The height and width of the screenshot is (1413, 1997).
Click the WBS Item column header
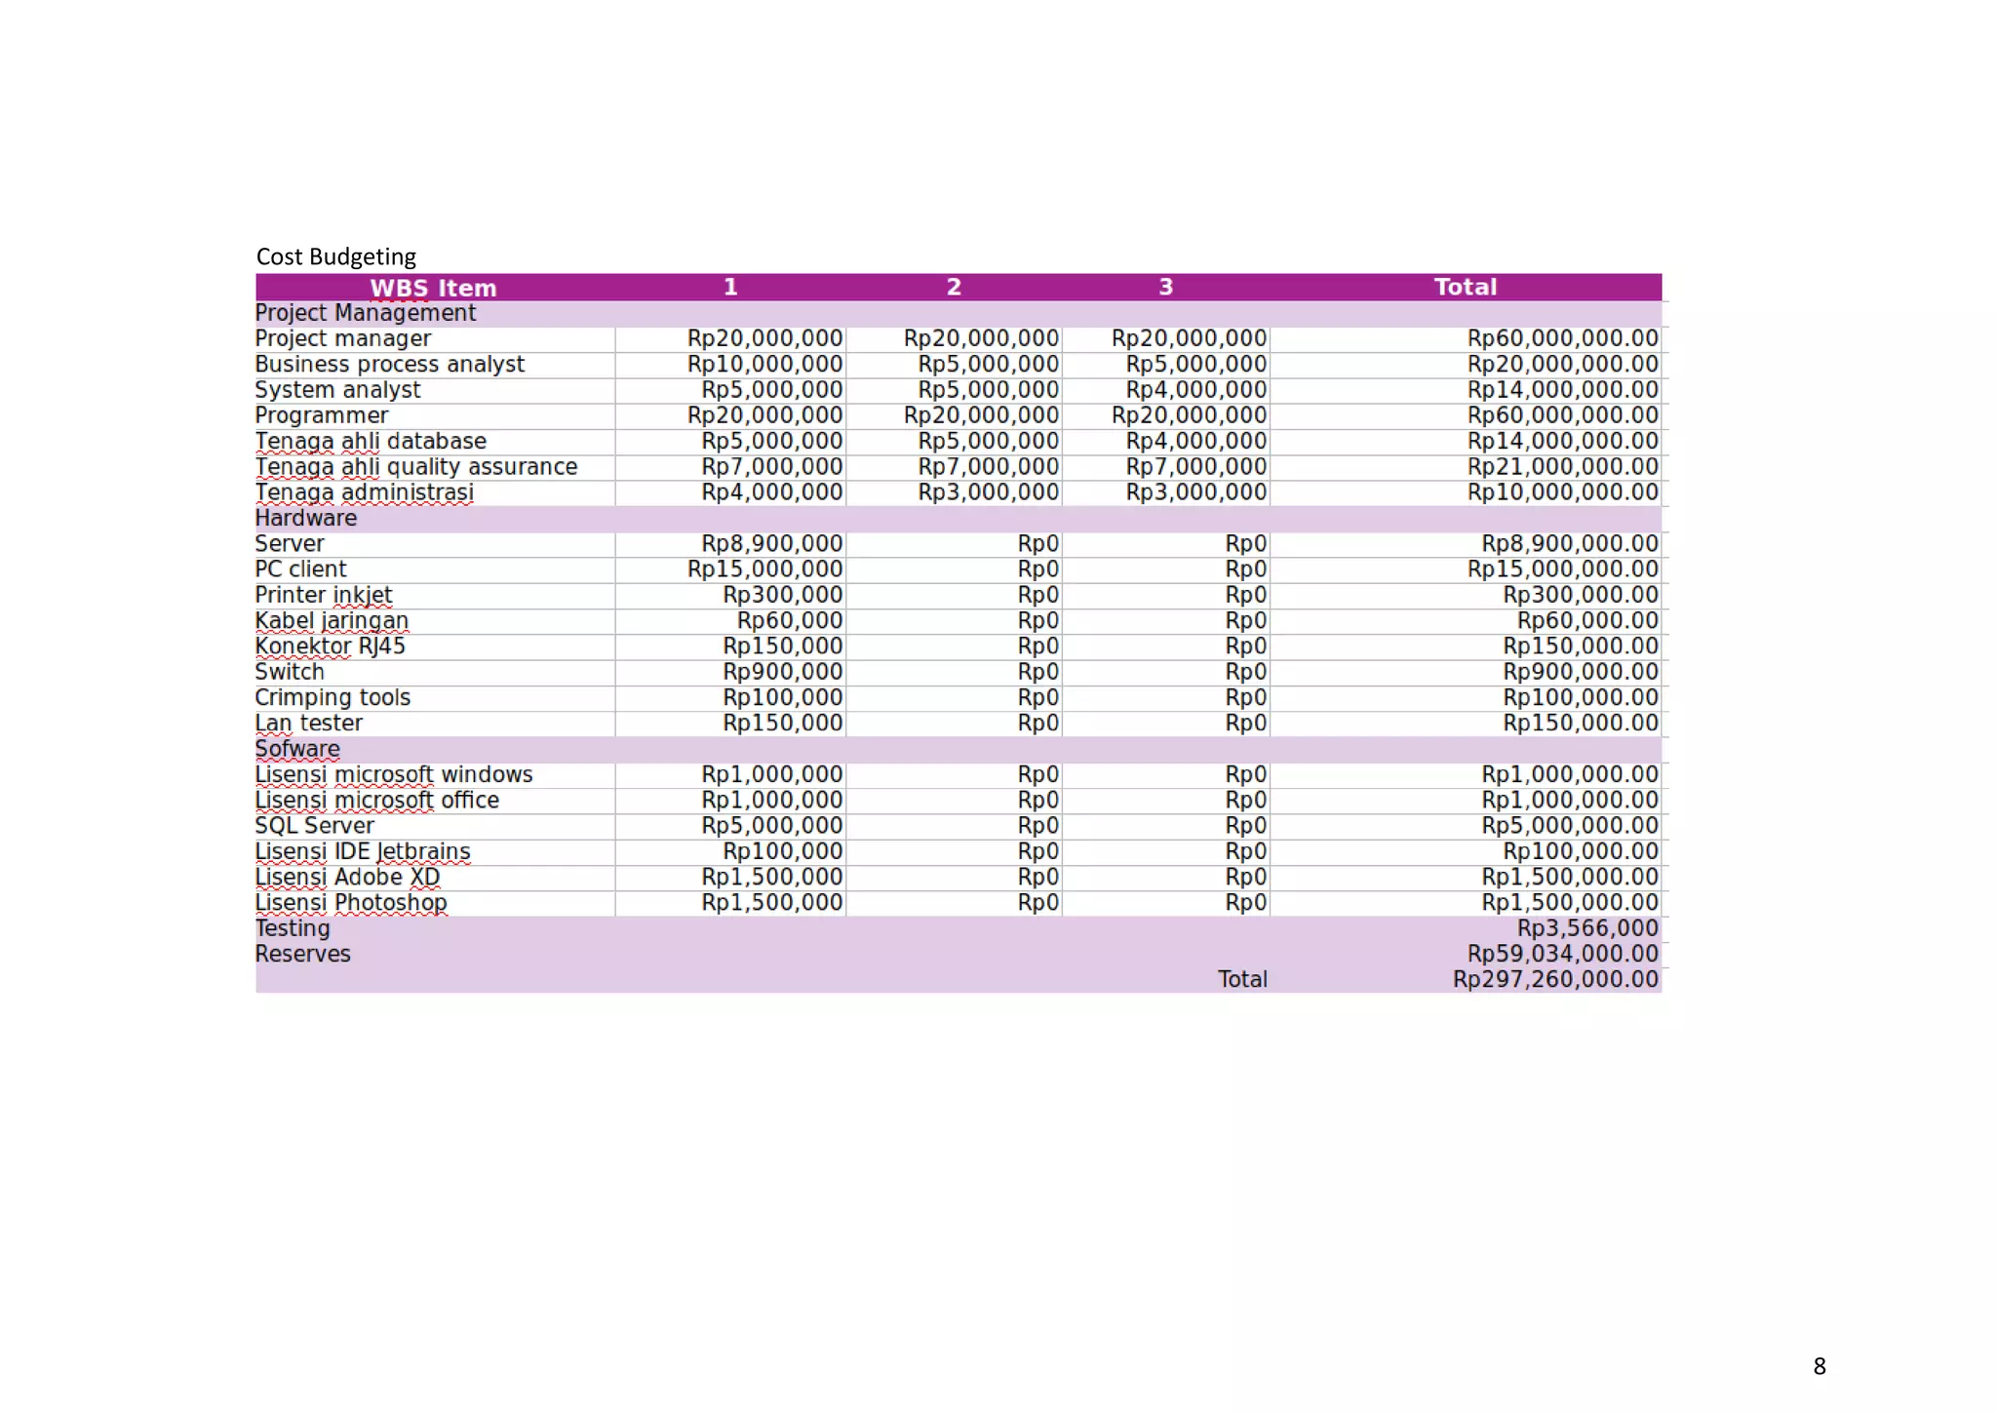click(433, 288)
